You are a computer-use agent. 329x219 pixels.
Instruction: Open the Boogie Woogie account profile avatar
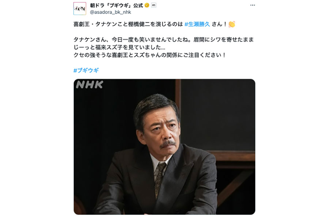coord(80,9)
